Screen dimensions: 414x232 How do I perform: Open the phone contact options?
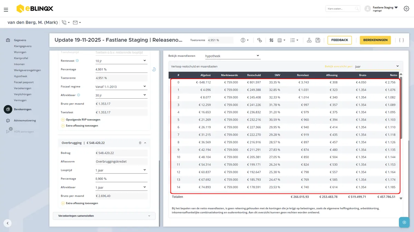coord(66,23)
